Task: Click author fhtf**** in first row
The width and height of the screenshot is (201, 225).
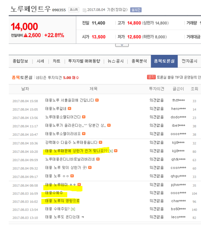Action: pos(179,100)
